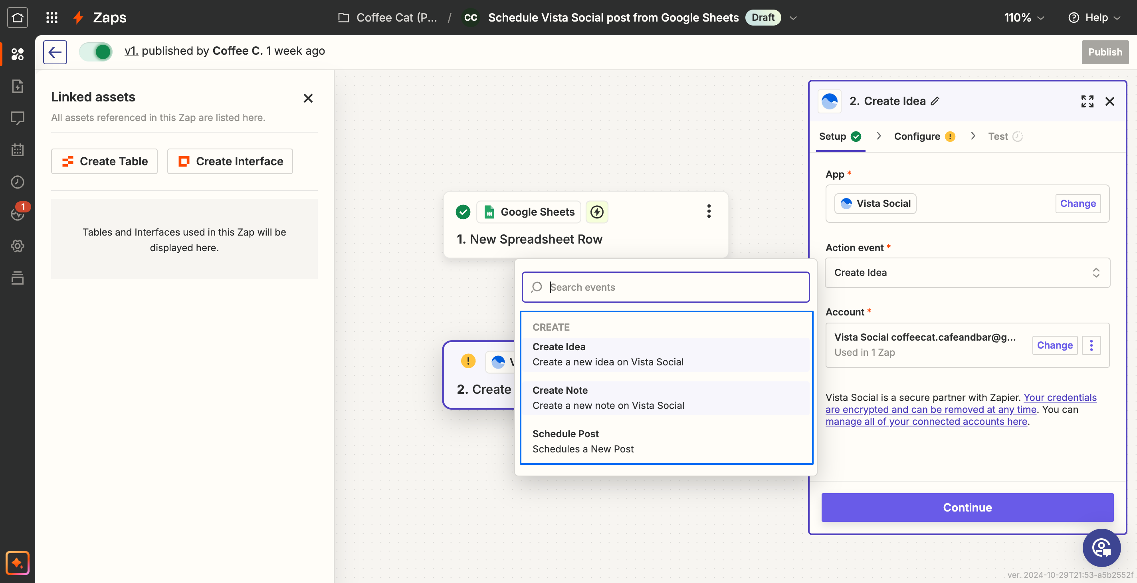This screenshot has width=1137, height=583.
Task: Click the warning icon on step 2
Action: [468, 361]
